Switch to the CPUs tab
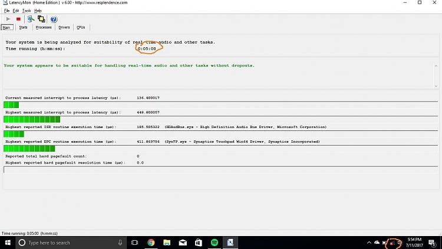The height and width of the screenshot is (249, 442). (x=81, y=27)
